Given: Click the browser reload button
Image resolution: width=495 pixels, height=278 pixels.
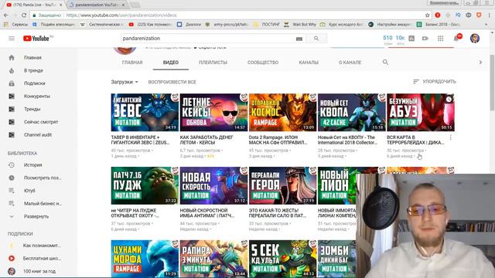Looking at the screenshot, I should [24, 15].
